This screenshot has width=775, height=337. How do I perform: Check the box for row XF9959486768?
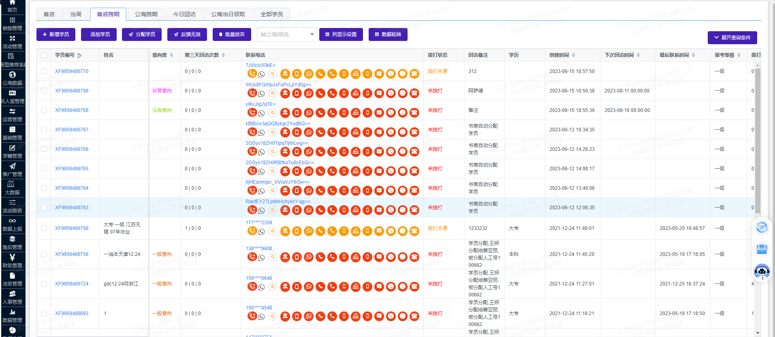pyautogui.click(x=44, y=110)
